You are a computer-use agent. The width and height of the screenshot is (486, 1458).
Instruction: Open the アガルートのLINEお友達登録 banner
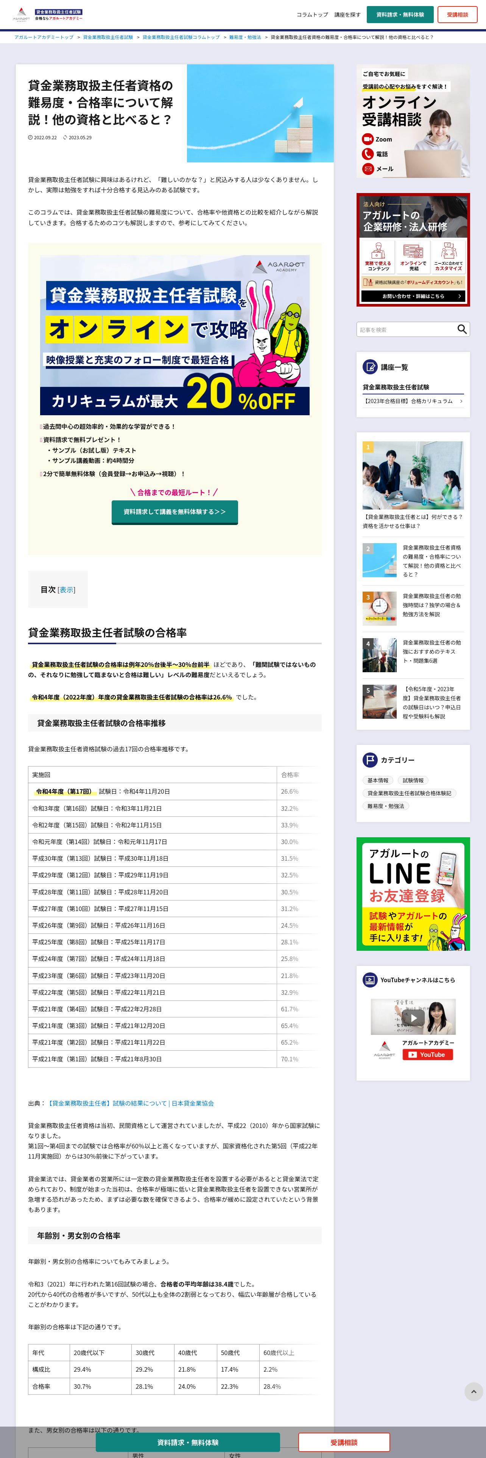pyautogui.click(x=413, y=894)
